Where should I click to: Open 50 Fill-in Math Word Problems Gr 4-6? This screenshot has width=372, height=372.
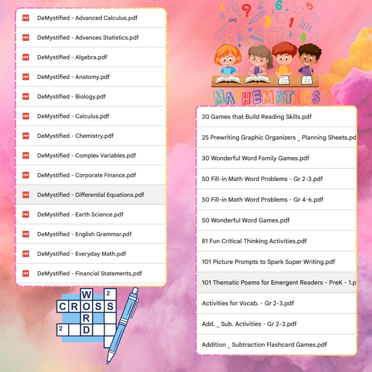262,199
